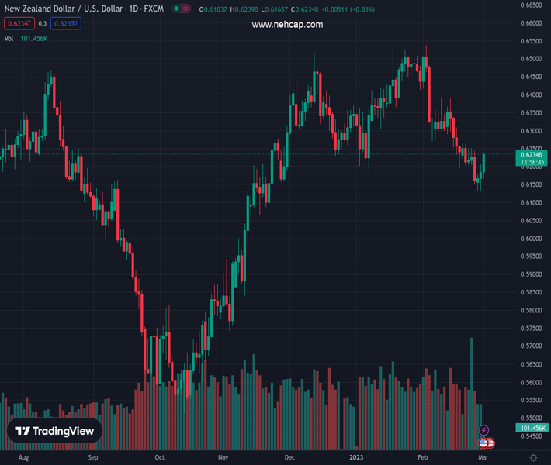Click the Oct label on time axis
Image resolution: width=551 pixels, height=465 pixels.
tap(159, 458)
